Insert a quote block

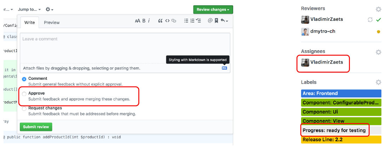pos(160,21)
